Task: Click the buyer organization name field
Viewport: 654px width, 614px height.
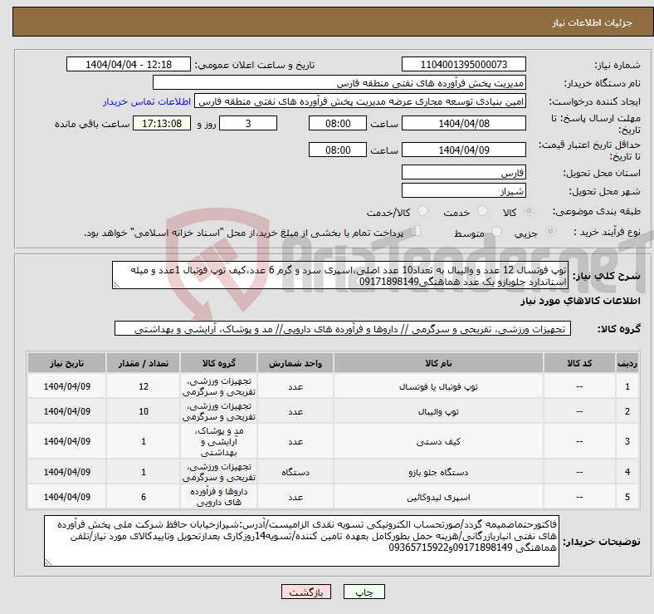Action: (339, 83)
